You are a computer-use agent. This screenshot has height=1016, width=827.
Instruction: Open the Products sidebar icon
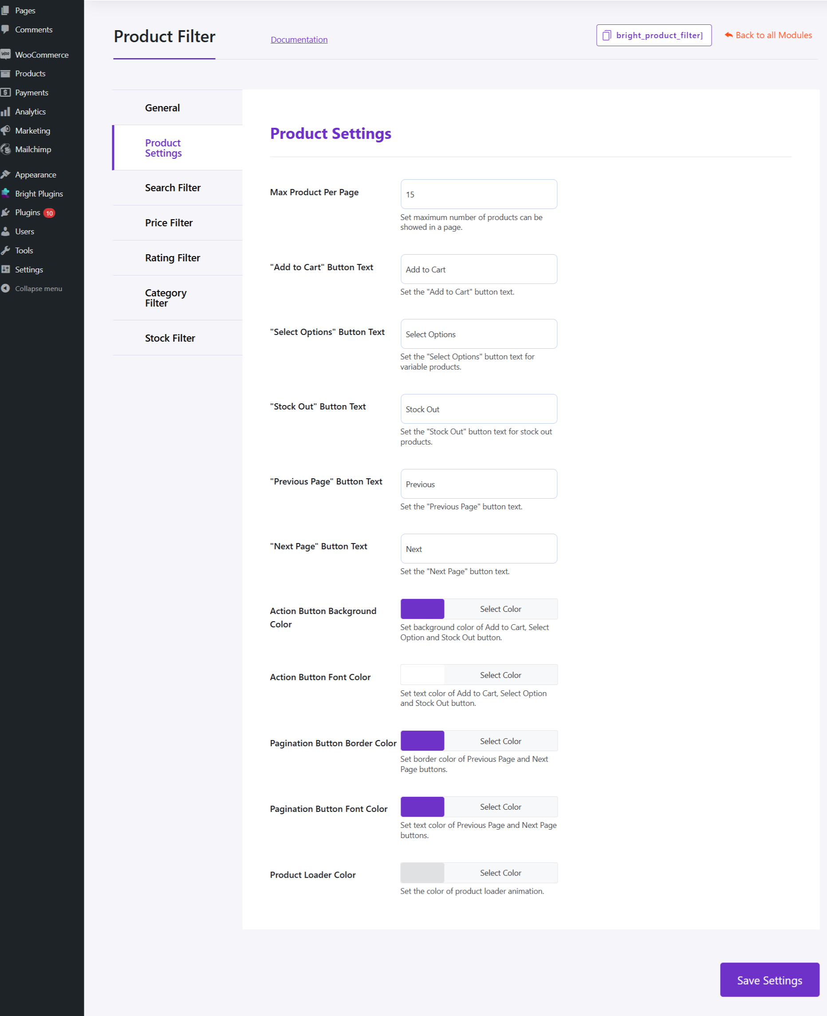(x=6, y=73)
